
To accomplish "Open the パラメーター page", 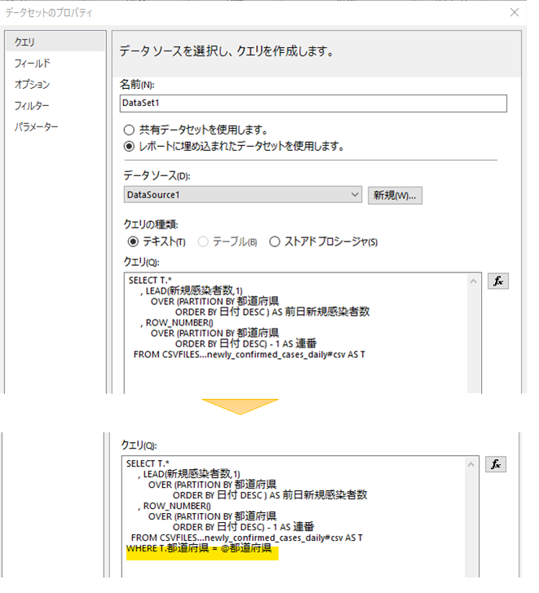I will point(36,127).
